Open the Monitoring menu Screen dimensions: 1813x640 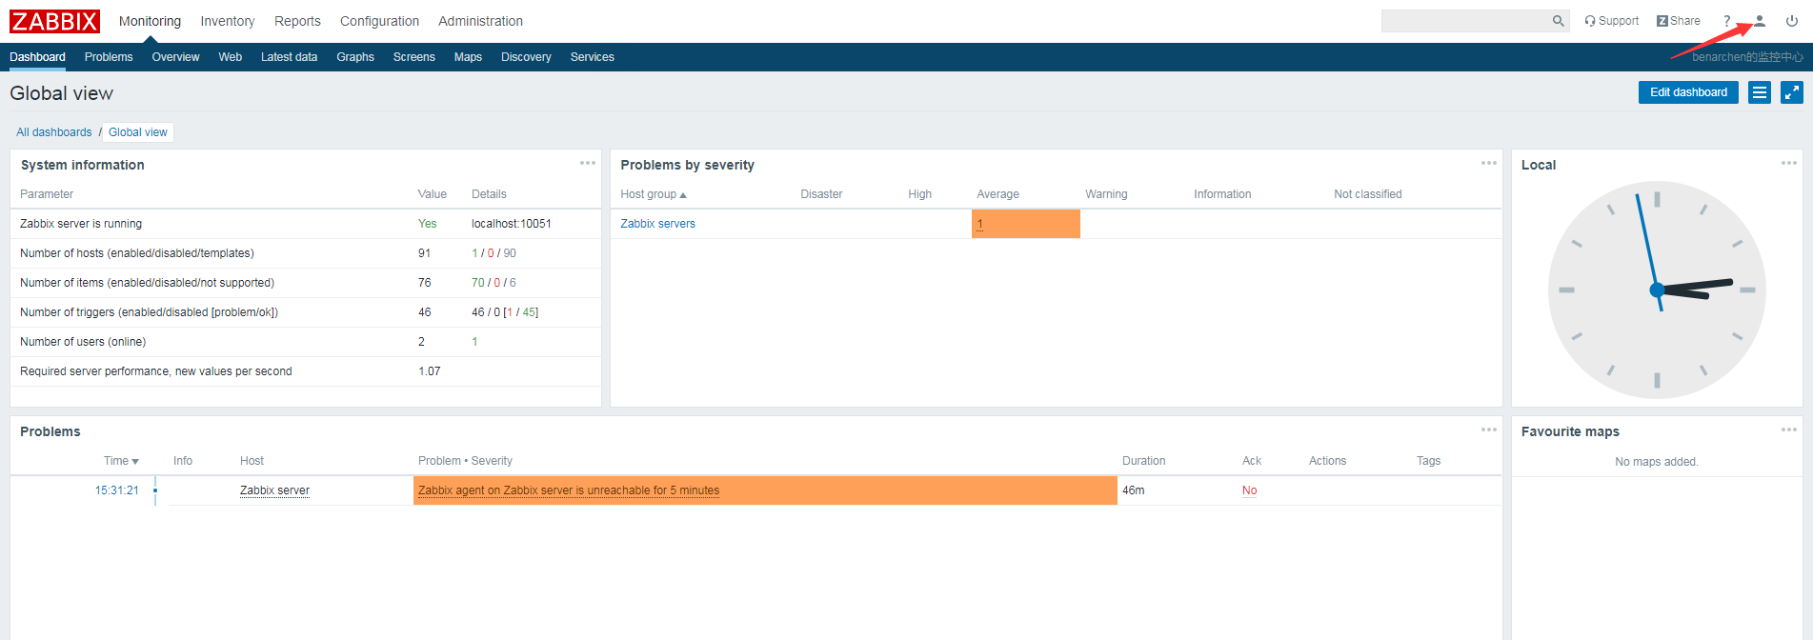(x=150, y=21)
